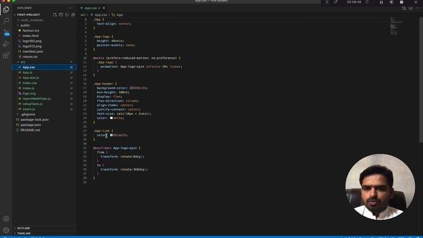423x238 pixels.
Task: Collapse all folders in Explorer
Action: tap(73, 15)
